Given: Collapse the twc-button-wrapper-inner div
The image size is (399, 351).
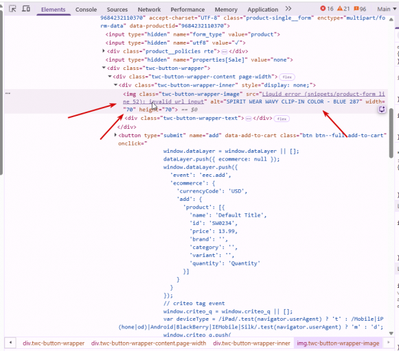Looking at the screenshot, I should 115,85.
